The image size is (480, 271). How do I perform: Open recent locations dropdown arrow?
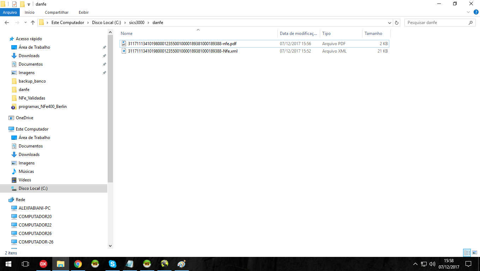25,23
